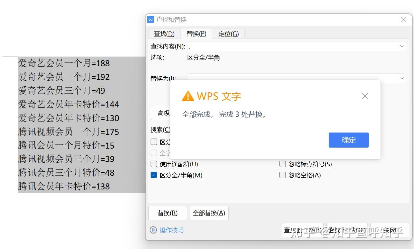Toggle the first 区分 checkbox under 搜索
Screen dimensions: 414x249
pos(154,142)
